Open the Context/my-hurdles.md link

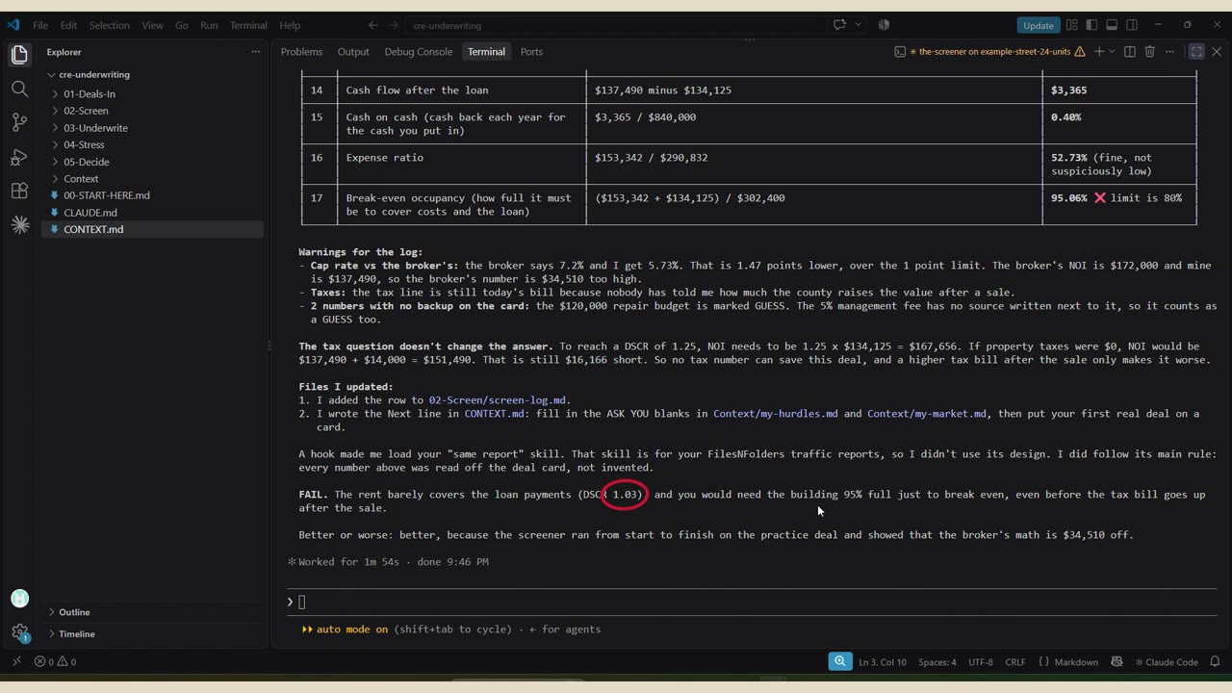tap(776, 414)
